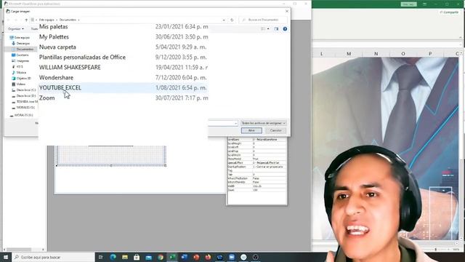
Task: Go up one folder level in dialog
Action: click(x=26, y=20)
